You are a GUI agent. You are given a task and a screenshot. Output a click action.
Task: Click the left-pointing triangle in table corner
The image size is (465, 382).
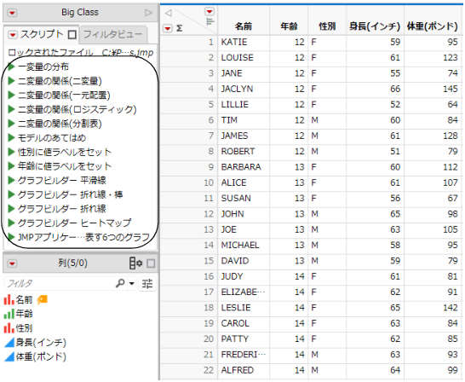(x=168, y=13)
